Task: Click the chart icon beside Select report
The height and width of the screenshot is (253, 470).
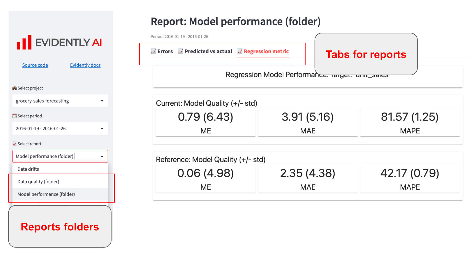Action: click(14, 144)
